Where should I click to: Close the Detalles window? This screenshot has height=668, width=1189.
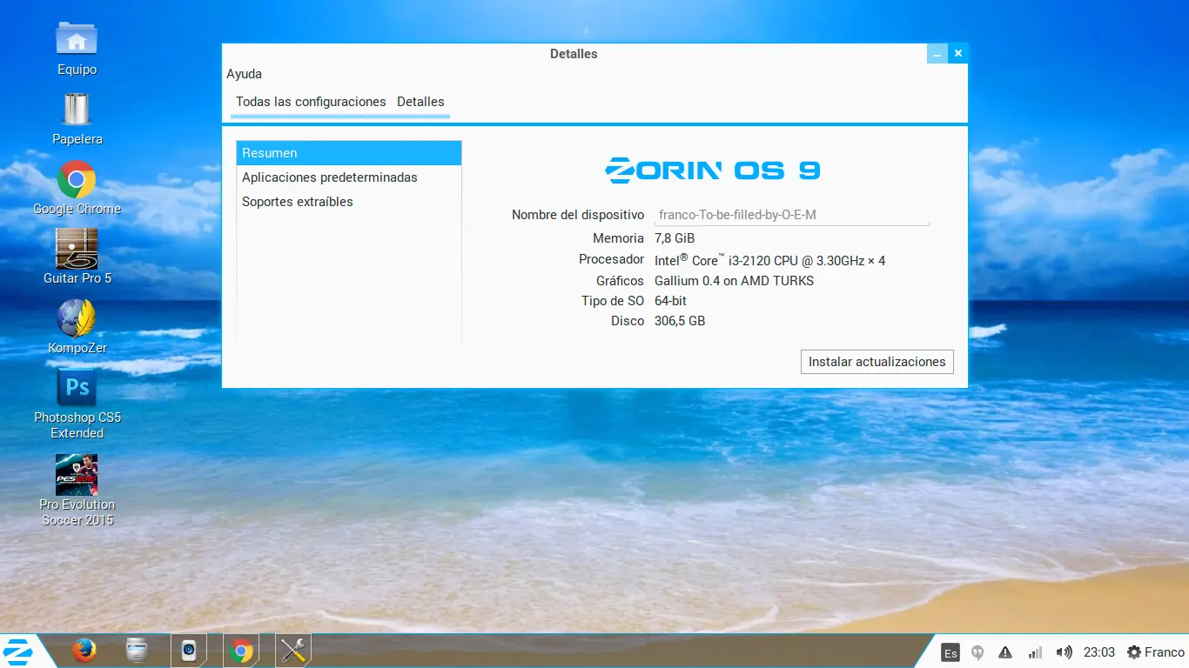[958, 54]
